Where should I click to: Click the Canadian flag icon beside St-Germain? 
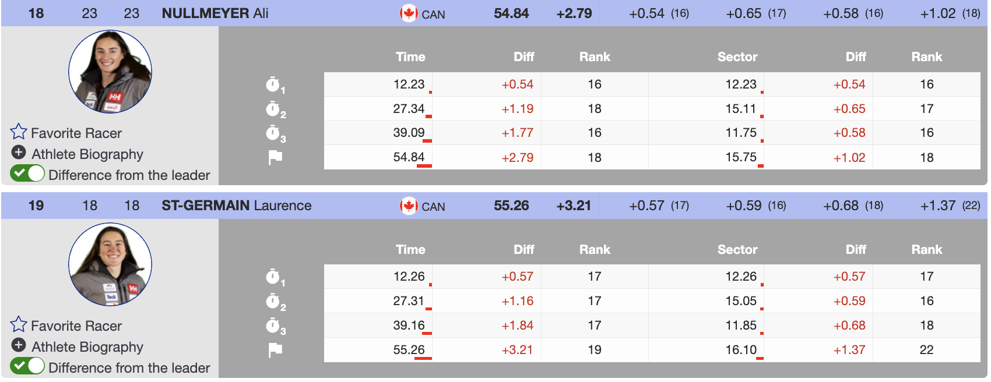point(409,206)
